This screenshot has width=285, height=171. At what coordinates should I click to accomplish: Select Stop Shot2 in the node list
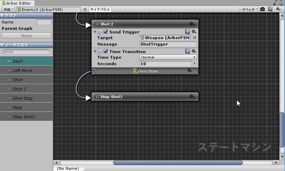(26, 116)
